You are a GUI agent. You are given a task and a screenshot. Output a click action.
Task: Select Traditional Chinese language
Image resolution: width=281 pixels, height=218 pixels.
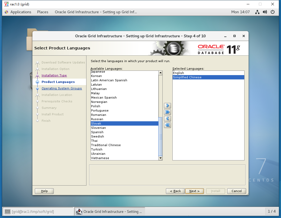pos(124,145)
